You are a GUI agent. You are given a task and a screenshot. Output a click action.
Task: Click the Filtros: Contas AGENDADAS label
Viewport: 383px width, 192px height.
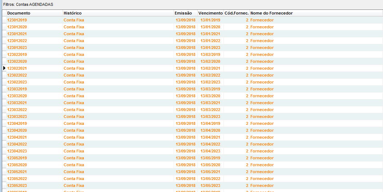28,4
